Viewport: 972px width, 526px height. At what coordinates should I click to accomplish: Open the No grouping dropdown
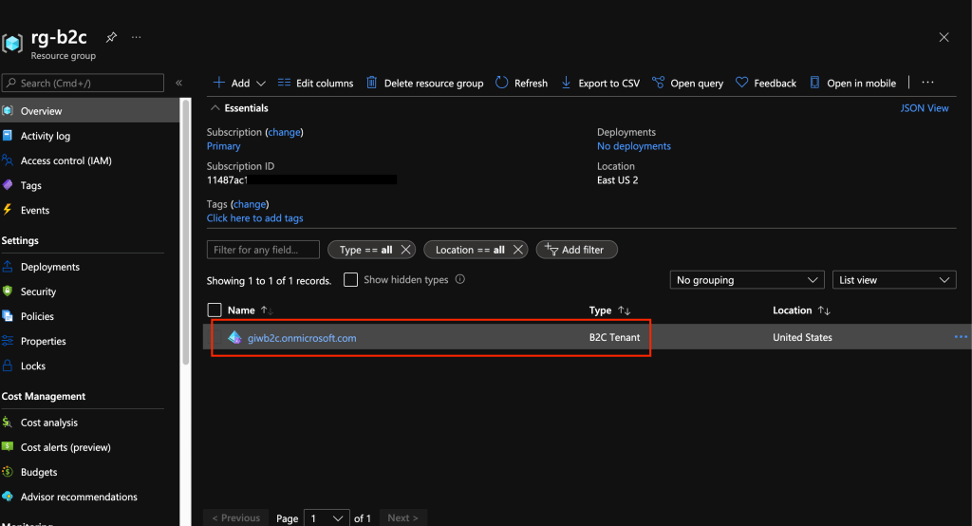[746, 280]
